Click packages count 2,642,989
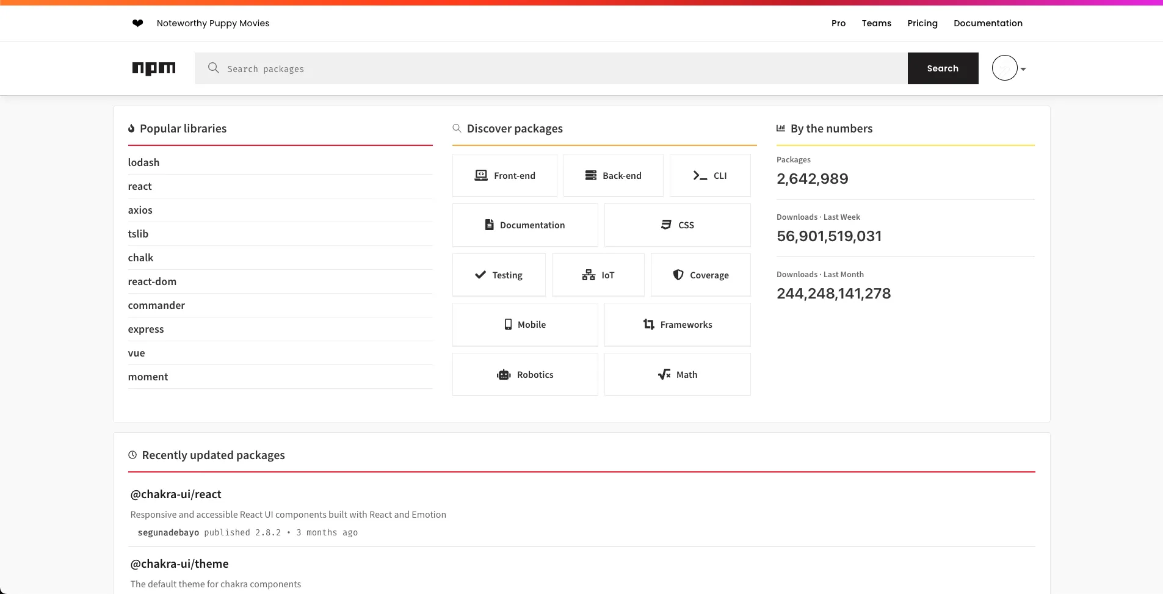The width and height of the screenshot is (1163, 594). (x=812, y=178)
